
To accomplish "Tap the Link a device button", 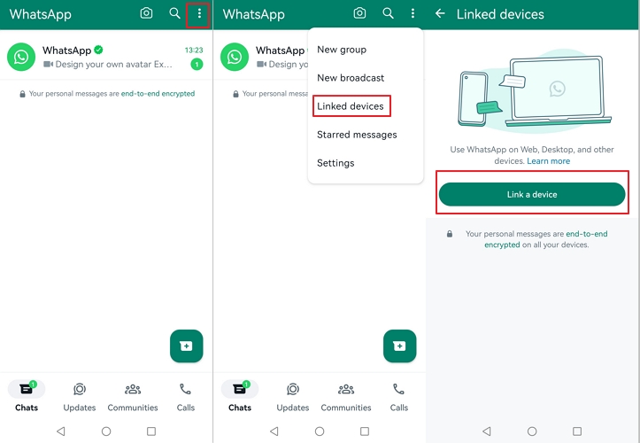I will [532, 195].
